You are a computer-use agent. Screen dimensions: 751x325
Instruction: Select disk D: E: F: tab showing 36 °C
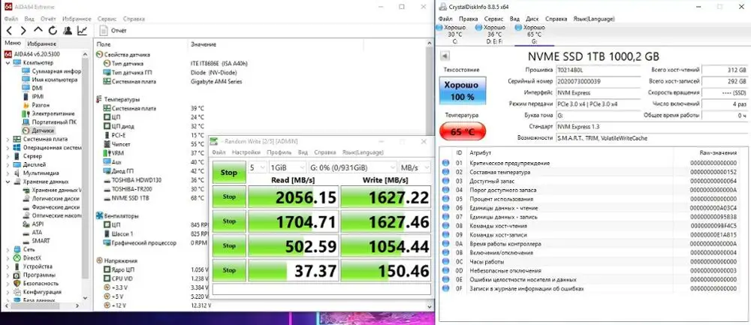point(491,35)
